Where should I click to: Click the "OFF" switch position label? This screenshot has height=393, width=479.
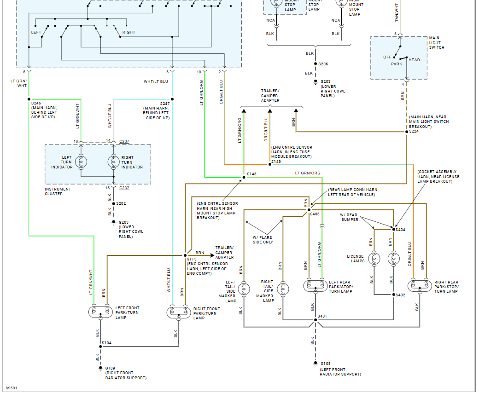click(x=387, y=57)
